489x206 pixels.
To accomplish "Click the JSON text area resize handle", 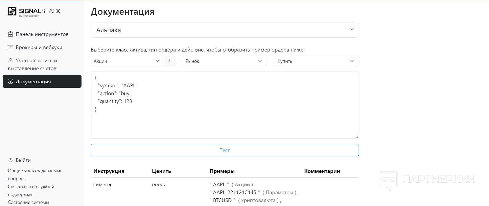I will click(356, 137).
